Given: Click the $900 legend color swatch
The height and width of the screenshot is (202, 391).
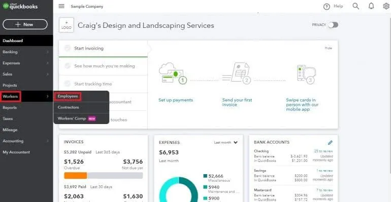Looking at the screenshot, I should [x=205, y=198].
